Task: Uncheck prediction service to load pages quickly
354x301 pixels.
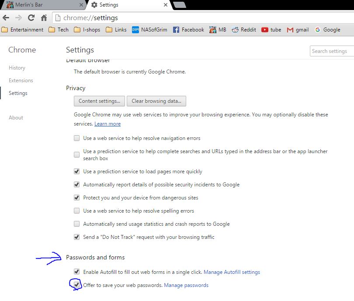Action: pyautogui.click(x=77, y=171)
